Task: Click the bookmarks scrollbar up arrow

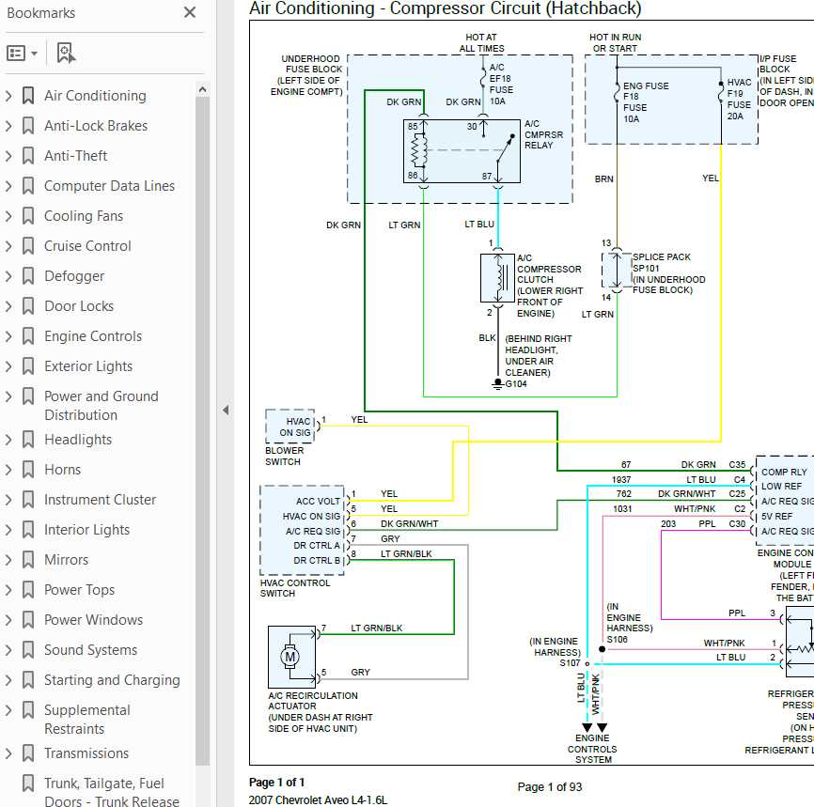Action: (202, 90)
